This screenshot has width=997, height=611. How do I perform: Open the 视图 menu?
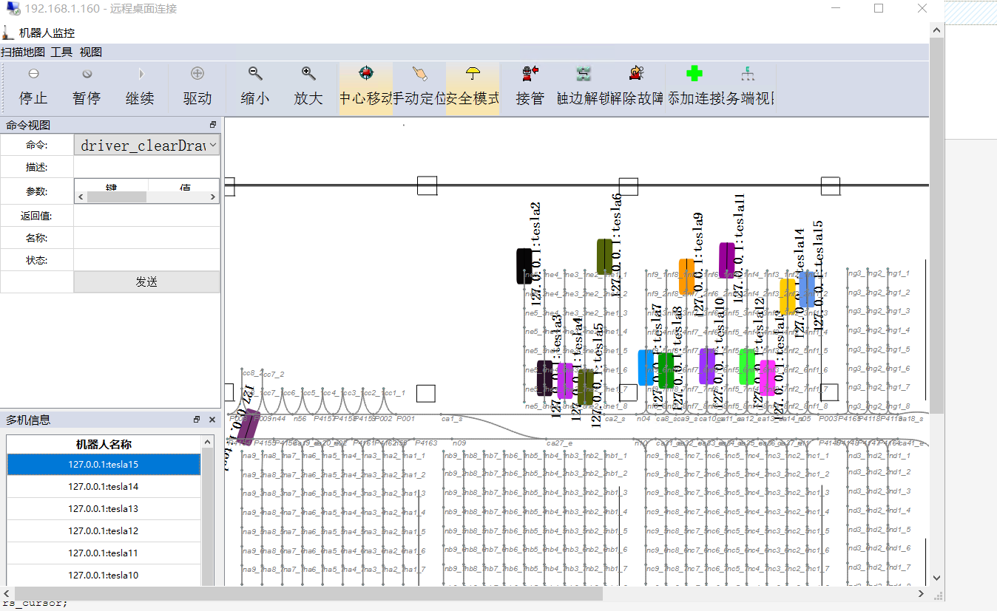91,52
